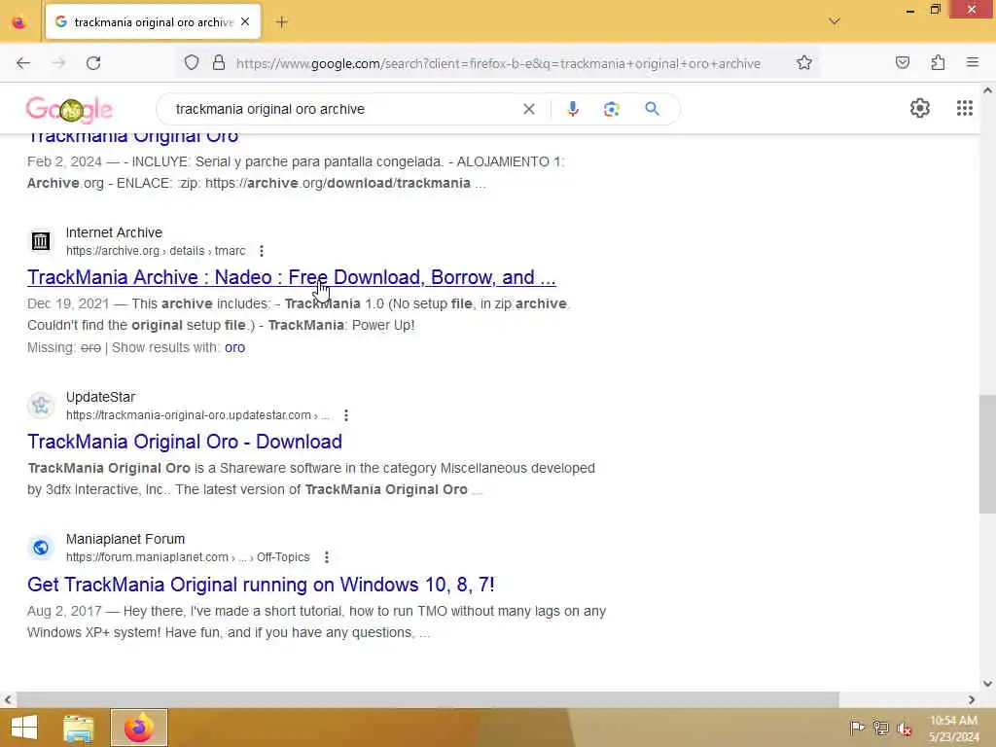The image size is (996, 747).
Task: Click the network icon in system tray
Action: (880, 728)
